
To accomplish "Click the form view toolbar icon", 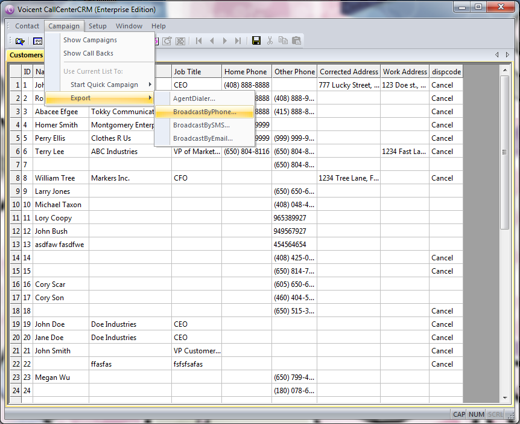I will 38,41.
